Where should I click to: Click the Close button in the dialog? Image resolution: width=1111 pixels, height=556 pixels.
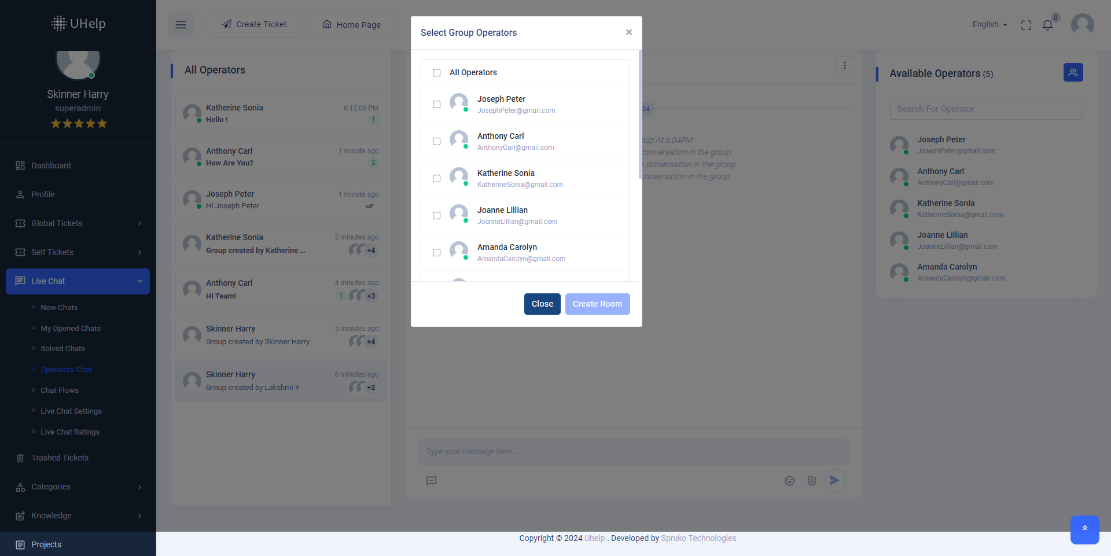tap(542, 304)
